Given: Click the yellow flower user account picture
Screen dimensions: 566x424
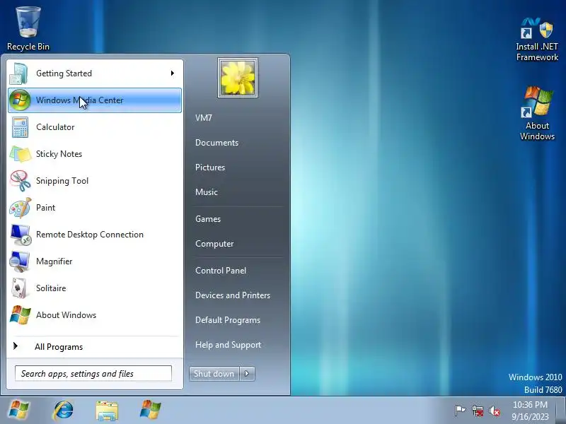Looking at the screenshot, I should pos(238,78).
